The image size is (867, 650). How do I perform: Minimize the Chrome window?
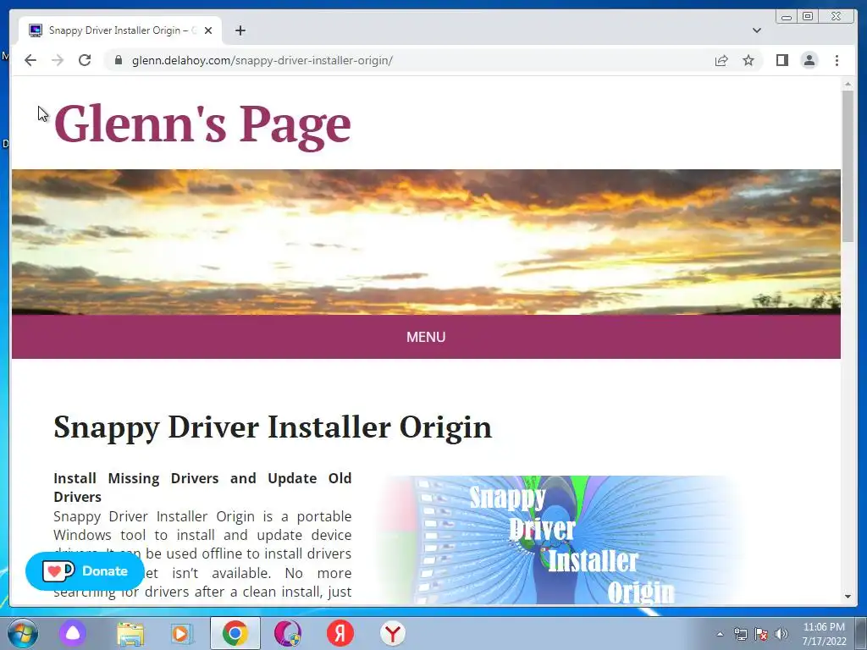coord(787,17)
